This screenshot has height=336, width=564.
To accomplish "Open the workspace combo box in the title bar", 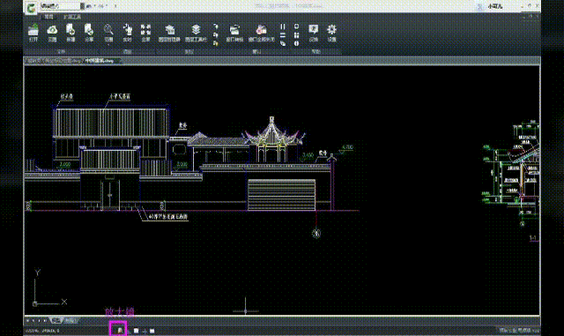I will tap(63, 6).
